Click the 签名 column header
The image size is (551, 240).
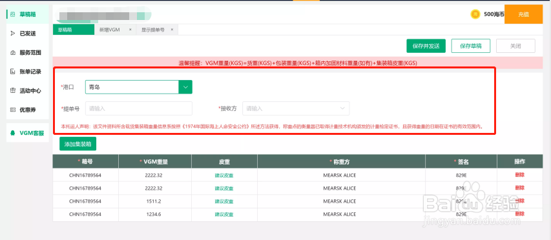pyautogui.click(x=461, y=161)
